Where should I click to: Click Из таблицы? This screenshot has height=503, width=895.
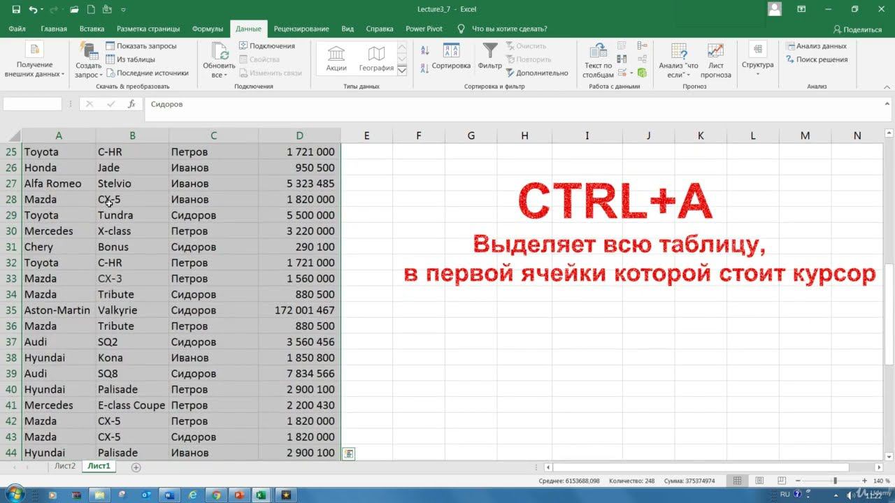(131, 59)
